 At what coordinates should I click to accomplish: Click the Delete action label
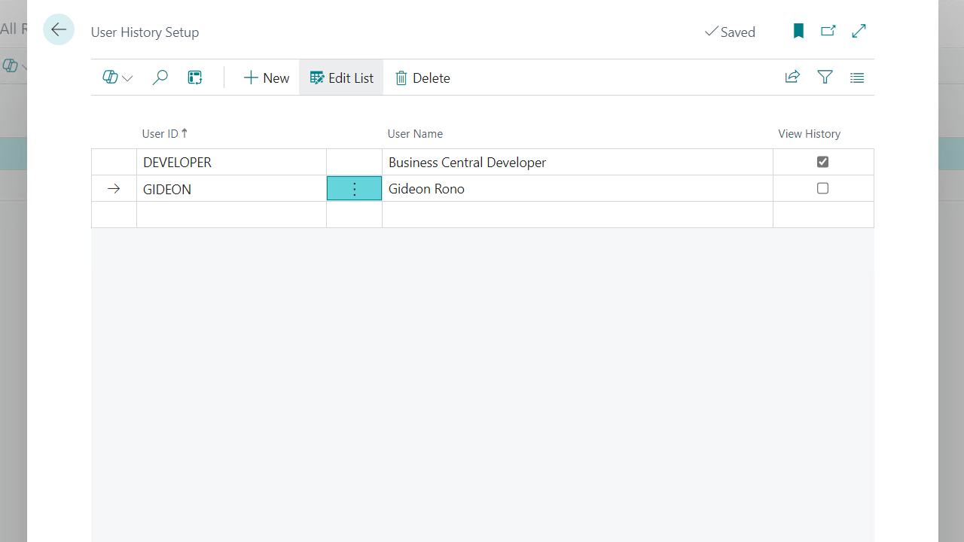(x=430, y=78)
